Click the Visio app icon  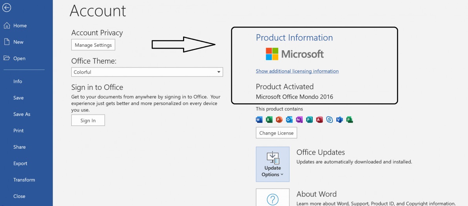[x=339, y=120]
